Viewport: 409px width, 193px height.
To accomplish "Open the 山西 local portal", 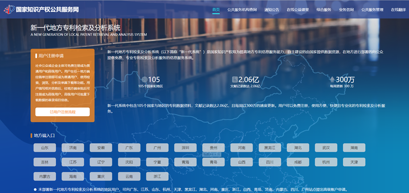I will pos(242,162).
